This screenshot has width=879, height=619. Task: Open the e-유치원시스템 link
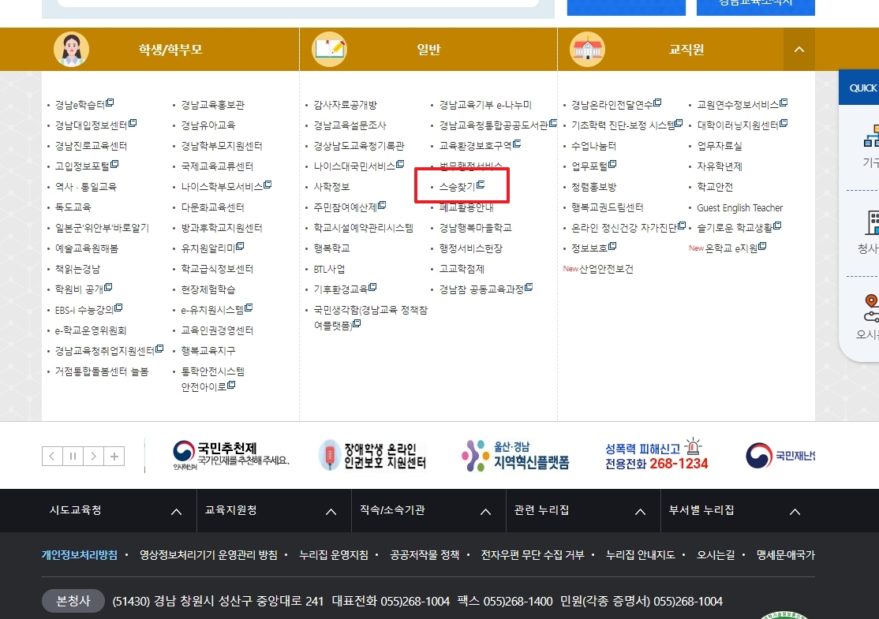tap(216, 310)
